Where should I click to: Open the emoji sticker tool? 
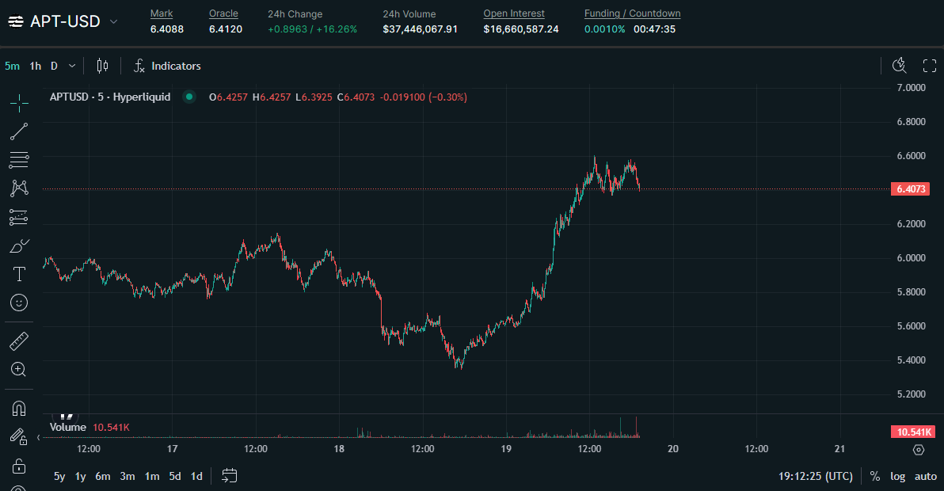[x=19, y=303]
